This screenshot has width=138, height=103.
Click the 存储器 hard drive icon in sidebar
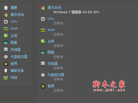[x=6, y=50]
